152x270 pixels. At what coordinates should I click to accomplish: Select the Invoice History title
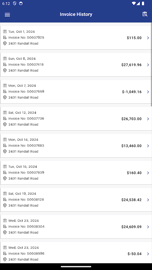click(x=76, y=14)
